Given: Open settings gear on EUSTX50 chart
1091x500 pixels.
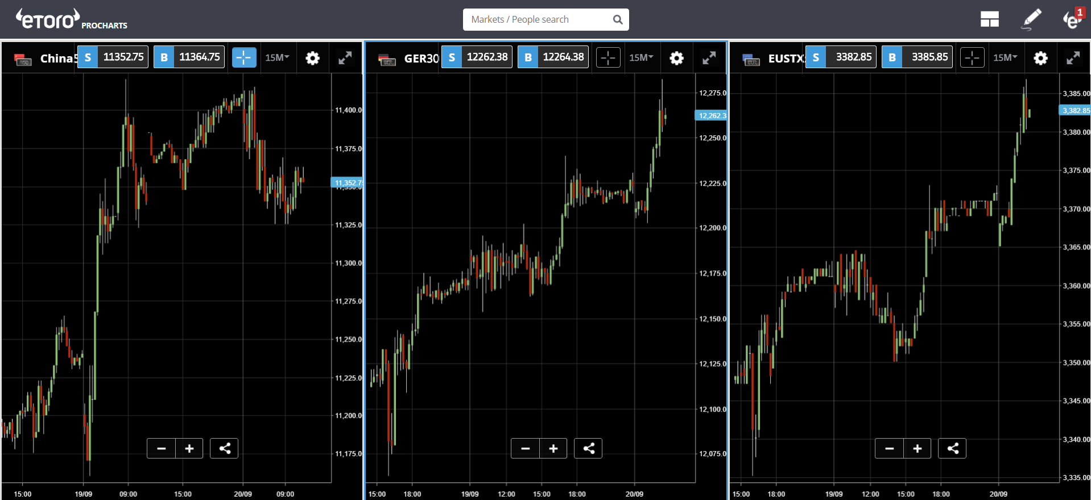Looking at the screenshot, I should (1040, 58).
